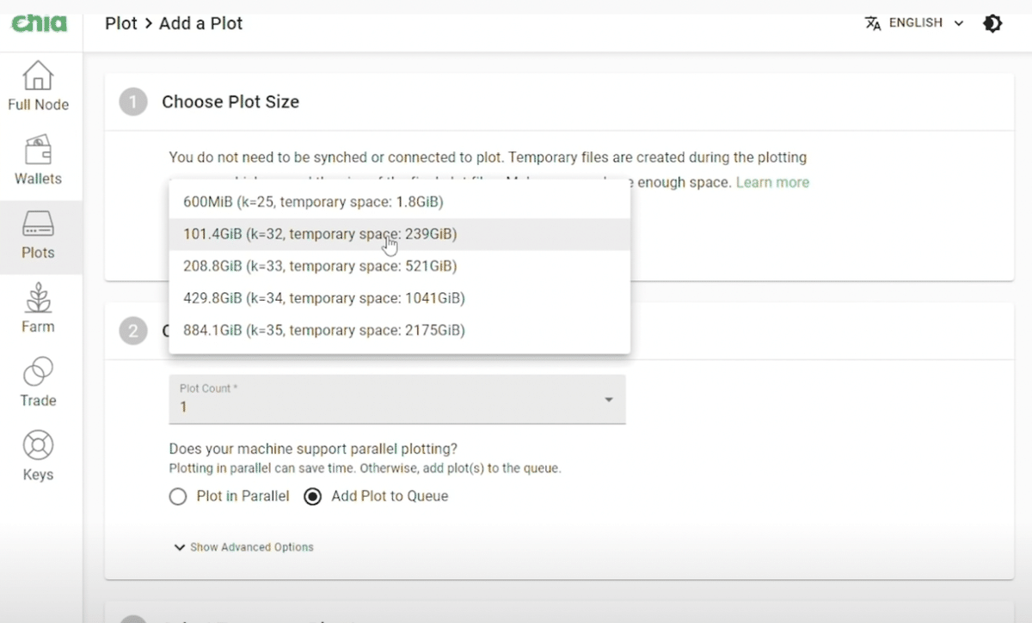Click the Plot breadcrumb link
This screenshot has width=1032, height=623.
click(x=120, y=23)
